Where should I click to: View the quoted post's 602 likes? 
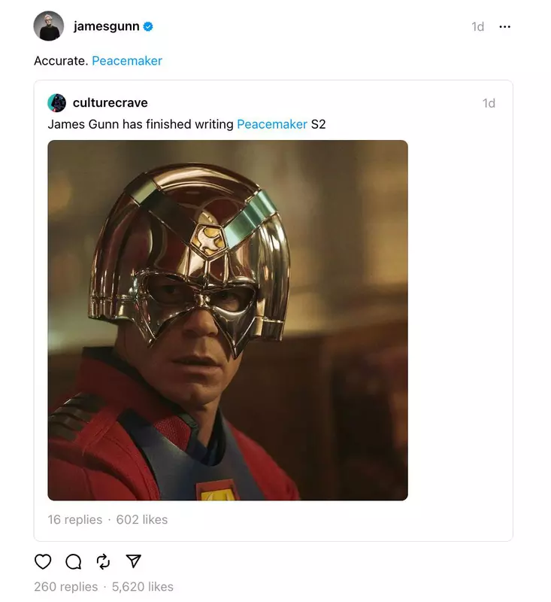(x=142, y=519)
